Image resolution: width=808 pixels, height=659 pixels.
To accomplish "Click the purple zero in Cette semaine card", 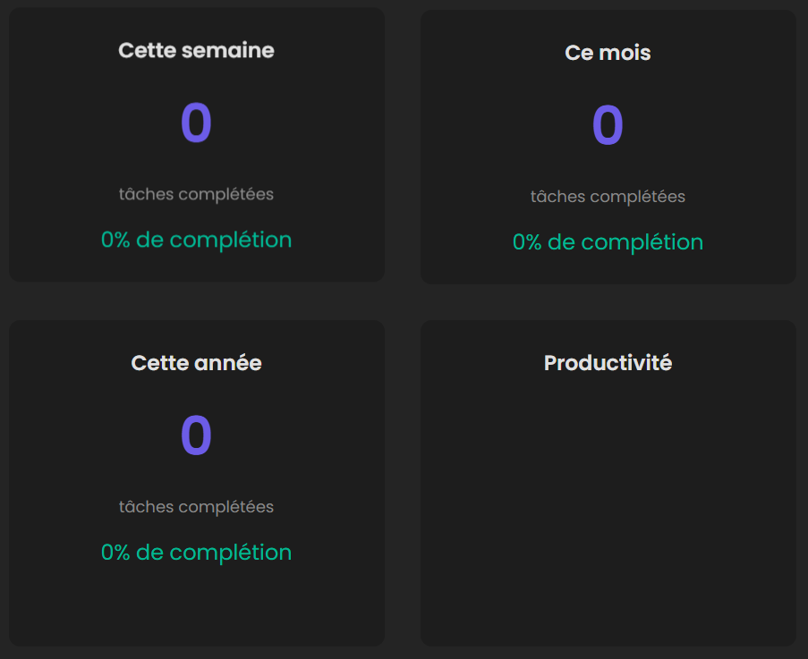I will pyautogui.click(x=196, y=123).
